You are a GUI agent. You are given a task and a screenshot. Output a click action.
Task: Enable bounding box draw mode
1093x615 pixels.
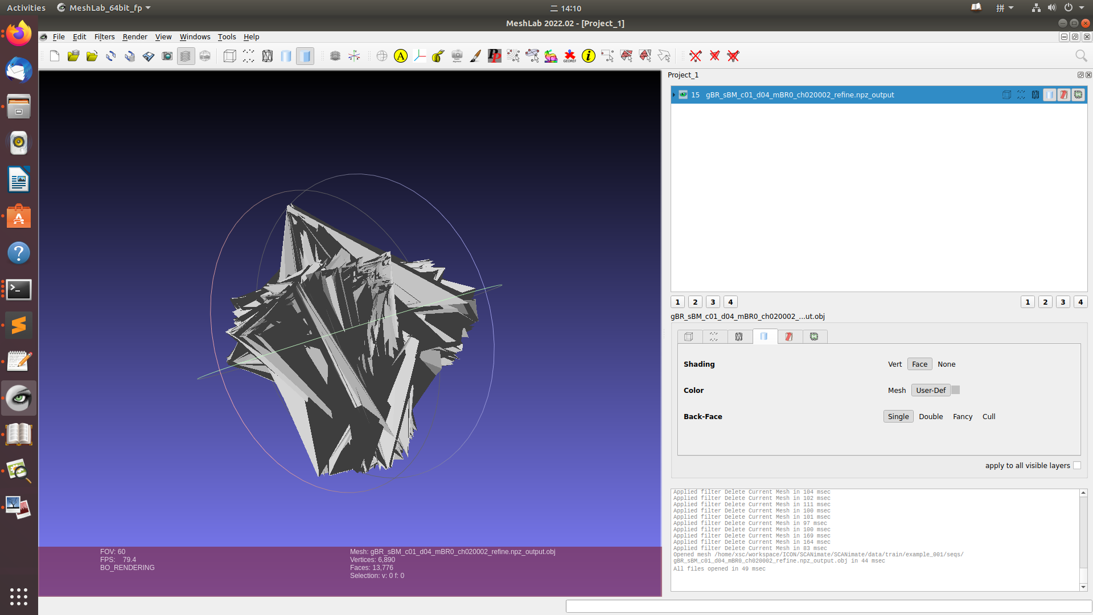pyautogui.click(x=229, y=56)
